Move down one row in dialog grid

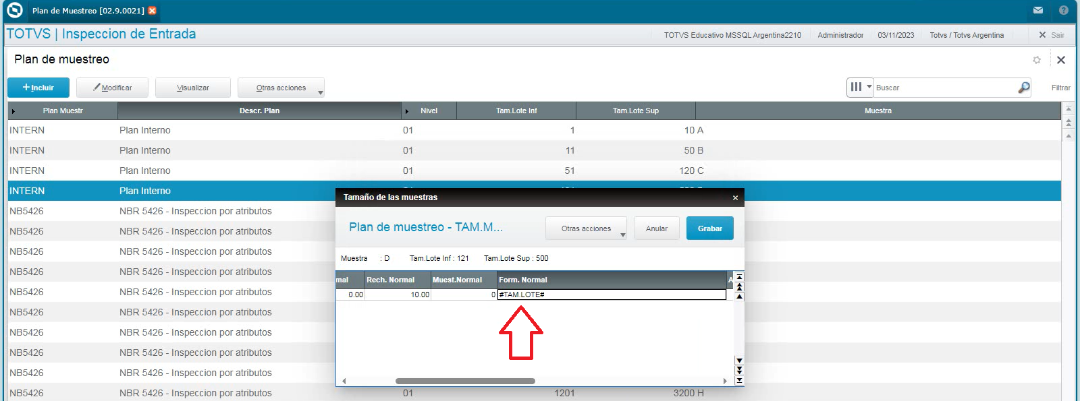click(739, 361)
